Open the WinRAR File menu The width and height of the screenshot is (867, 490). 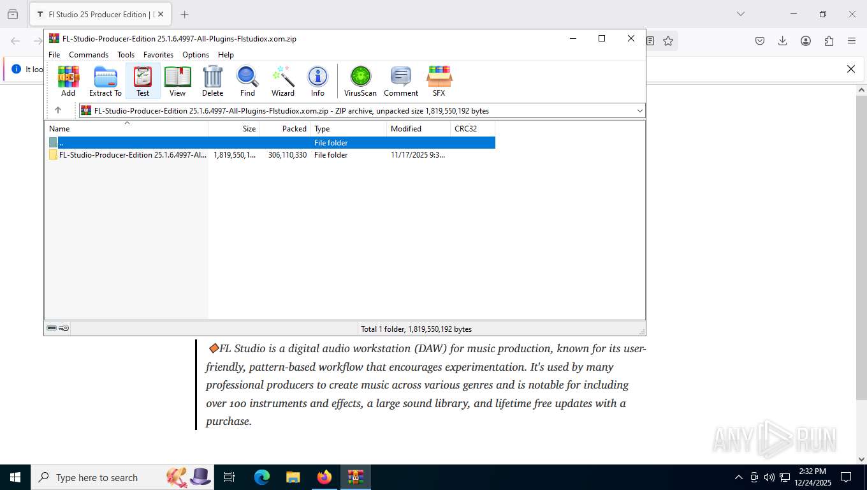point(54,55)
